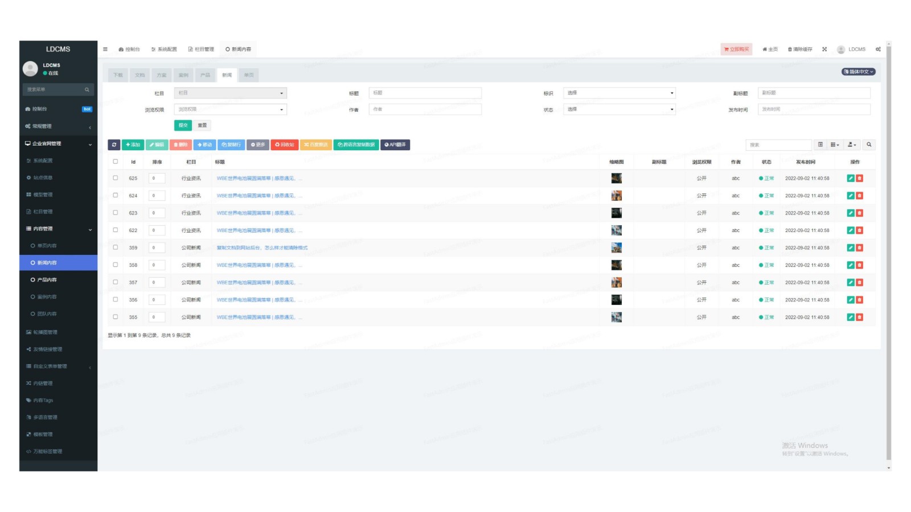Open the 简体中文 language switcher

click(859, 72)
